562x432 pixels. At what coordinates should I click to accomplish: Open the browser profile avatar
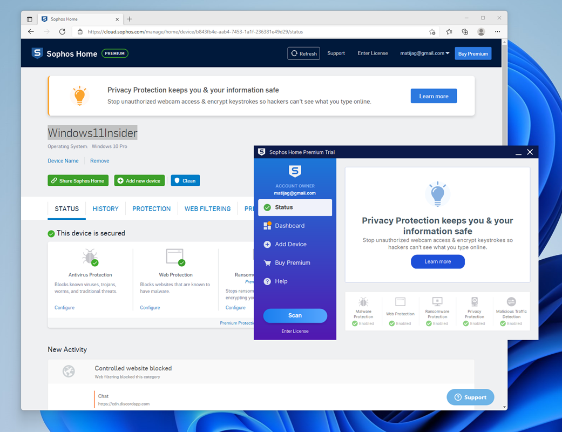click(481, 31)
